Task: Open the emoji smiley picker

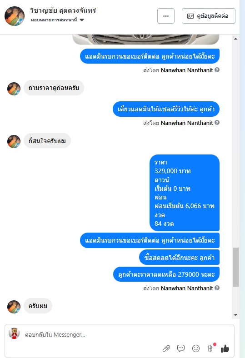Action: click(195, 348)
